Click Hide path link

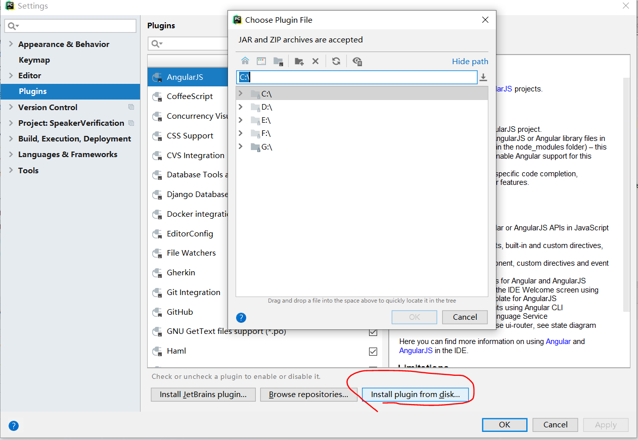pyautogui.click(x=470, y=61)
